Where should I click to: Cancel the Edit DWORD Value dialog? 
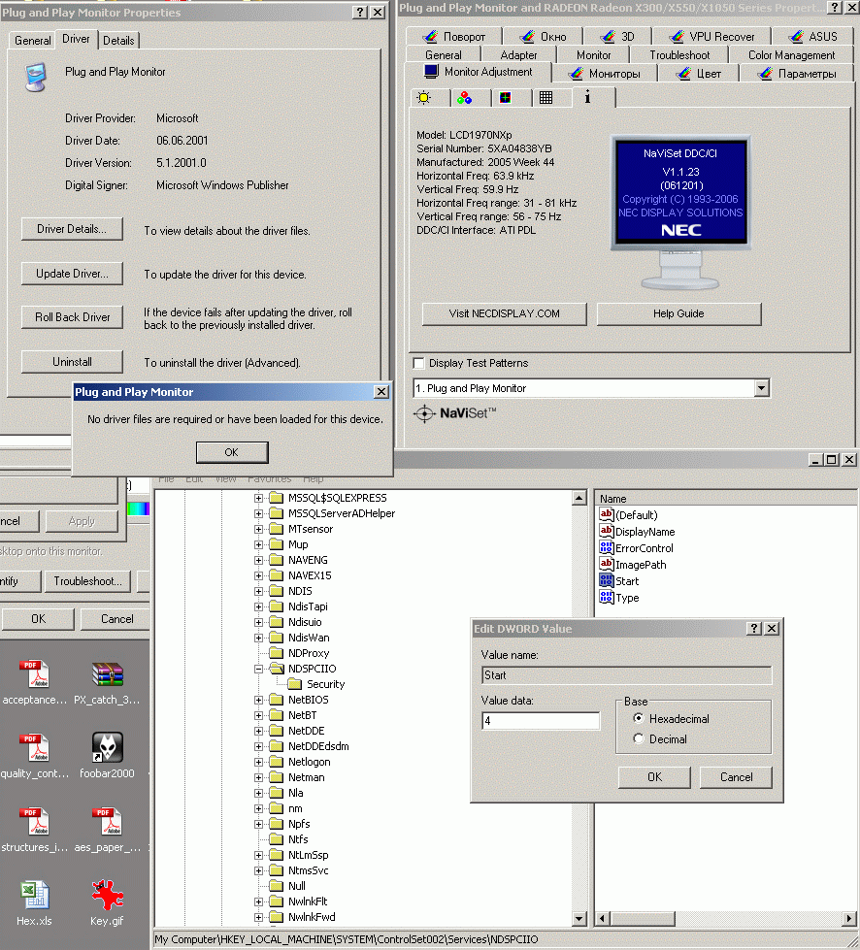click(x=736, y=777)
